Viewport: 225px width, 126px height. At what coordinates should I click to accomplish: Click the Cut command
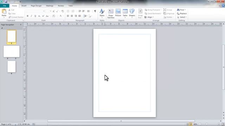tap(11, 10)
